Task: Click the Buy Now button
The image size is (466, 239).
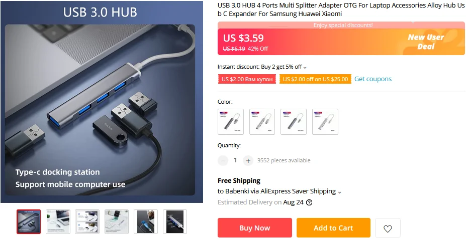Action: (x=255, y=228)
